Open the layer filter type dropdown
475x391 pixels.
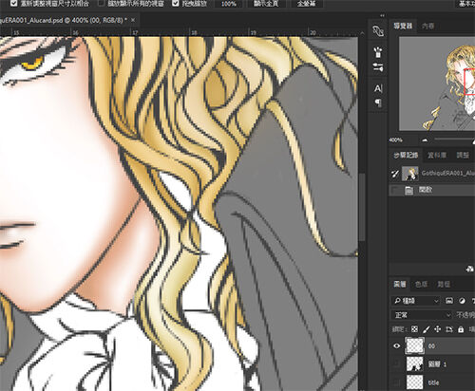click(416, 301)
